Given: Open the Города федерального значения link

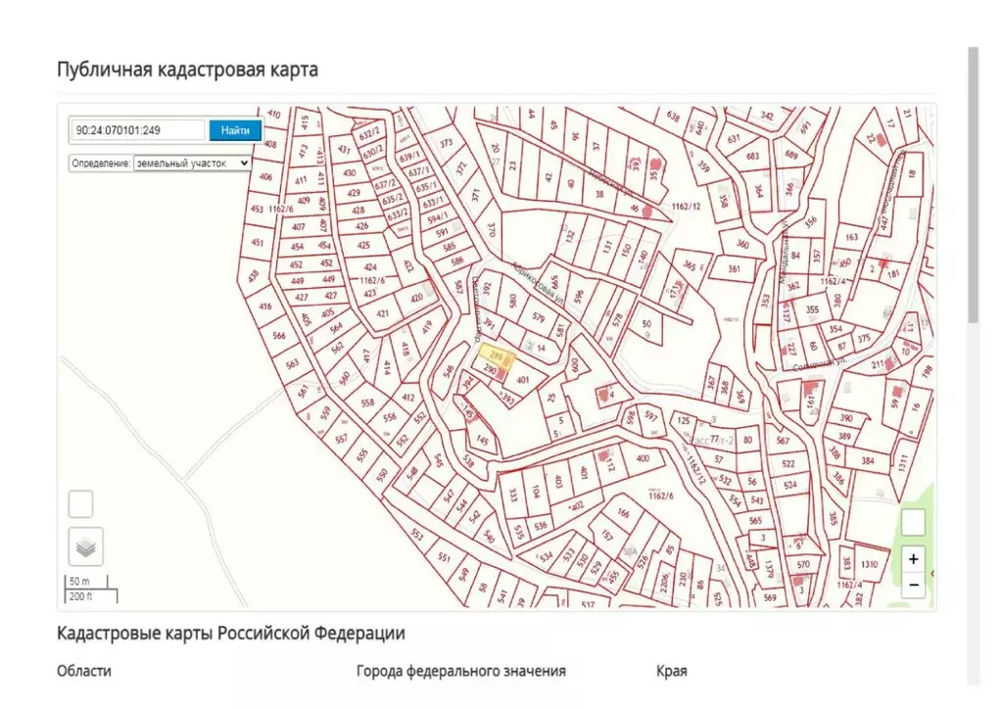Looking at the screenshot, I should (460, 671).
